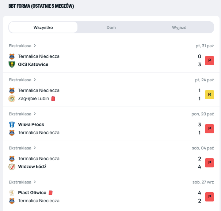Click the Zagłębie Lubin club crest
The height and width of the screenshot is (211, 221).
[12, 99]
